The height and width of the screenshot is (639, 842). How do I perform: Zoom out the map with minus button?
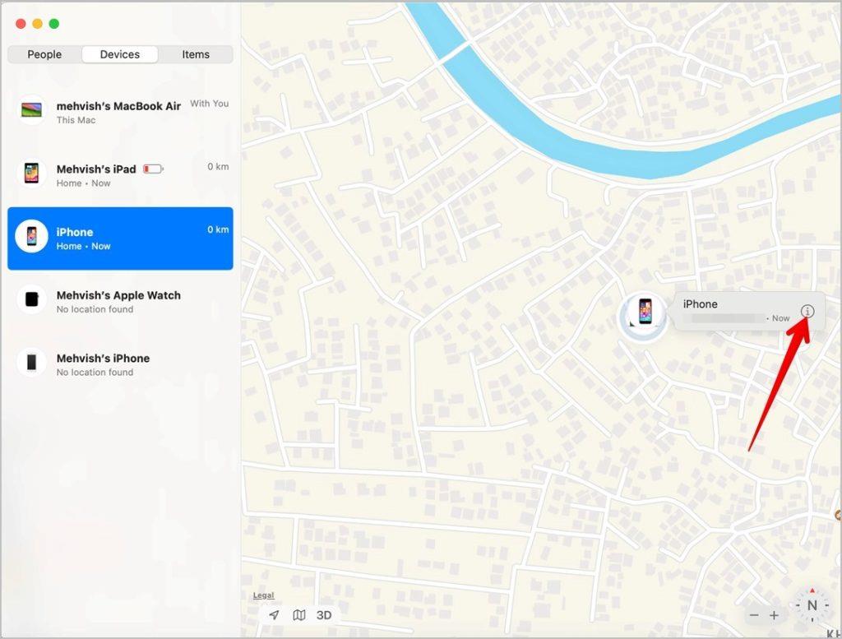[754, 615]
